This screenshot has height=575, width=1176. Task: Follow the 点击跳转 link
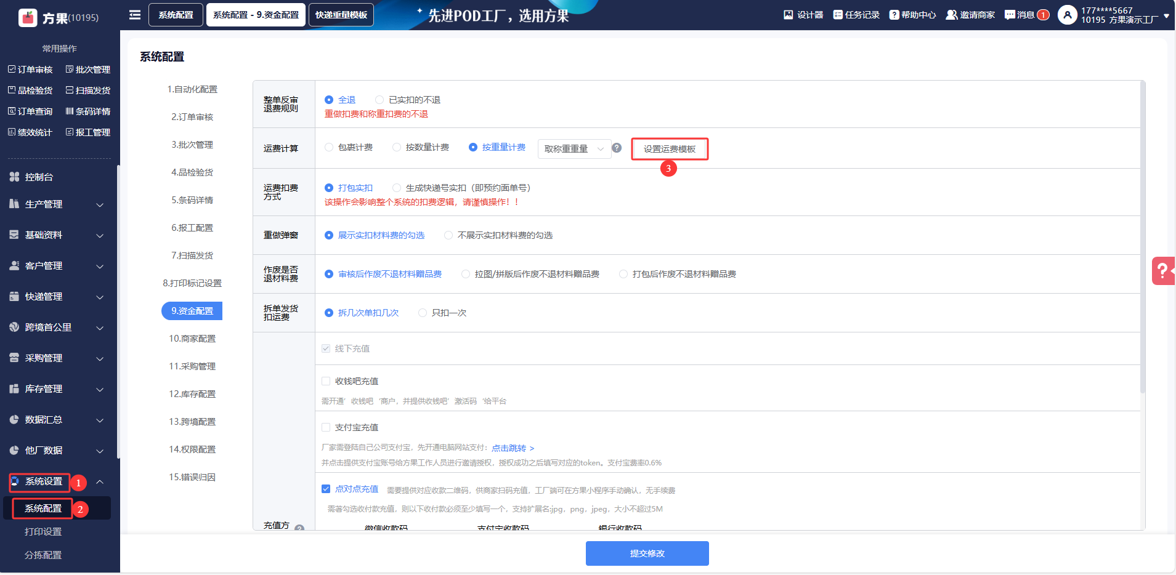click(x=513, y=448)
